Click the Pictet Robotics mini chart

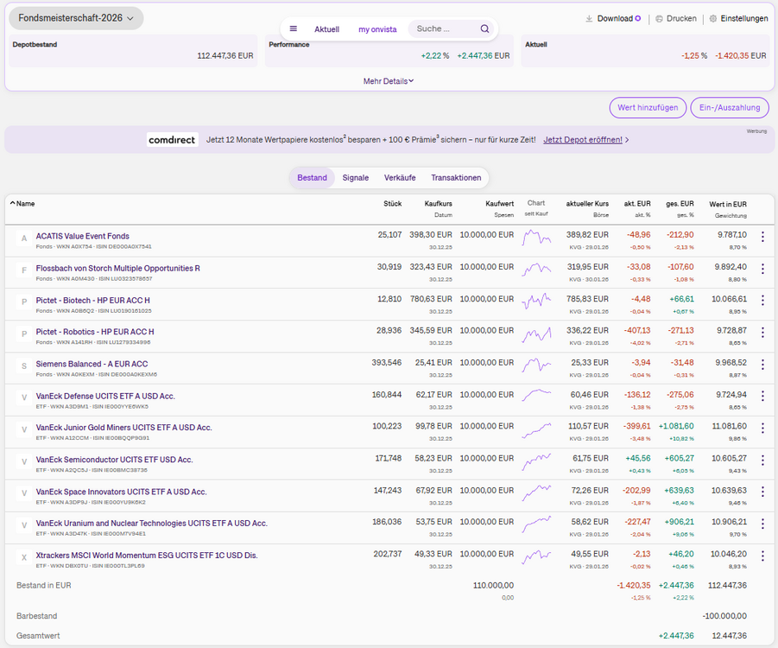[x=536, y=333]
